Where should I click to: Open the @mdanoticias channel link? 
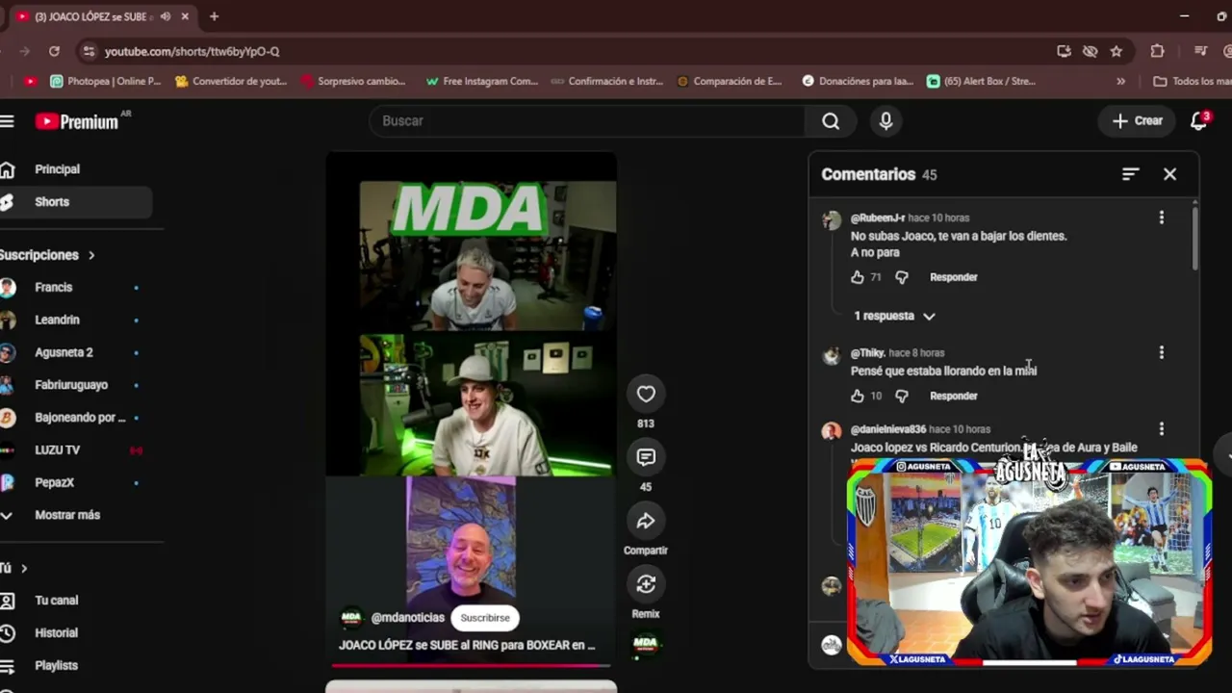point(408,618)
